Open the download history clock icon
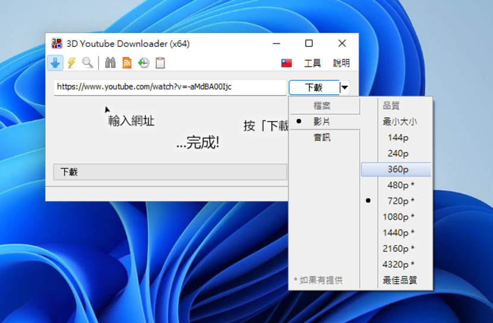The image size is (493, 323). pos(144,63)
